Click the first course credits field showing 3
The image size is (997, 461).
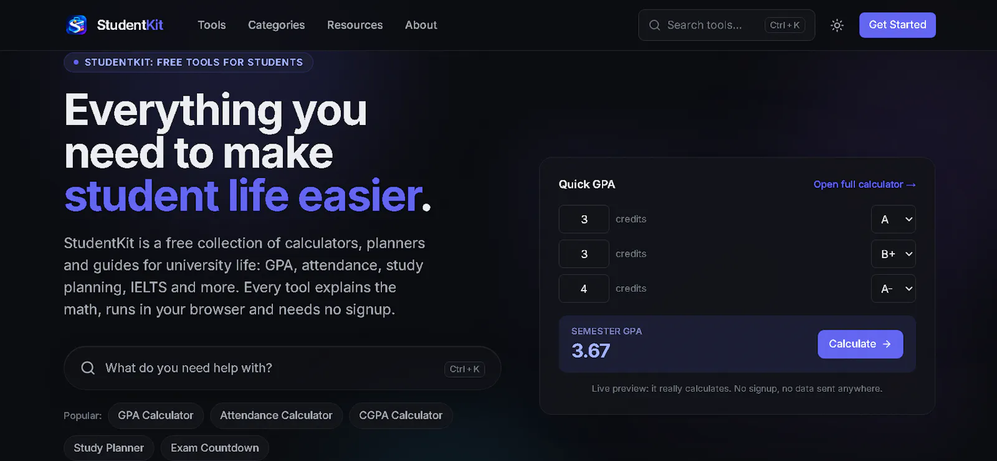584,219
